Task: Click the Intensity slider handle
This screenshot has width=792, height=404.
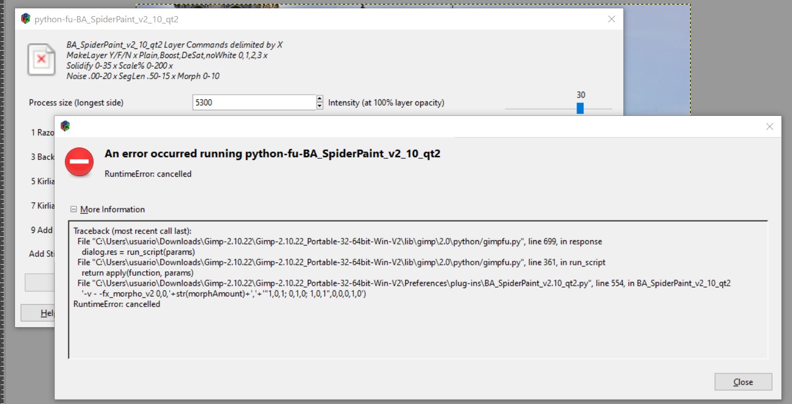Action: click(580, 108)
